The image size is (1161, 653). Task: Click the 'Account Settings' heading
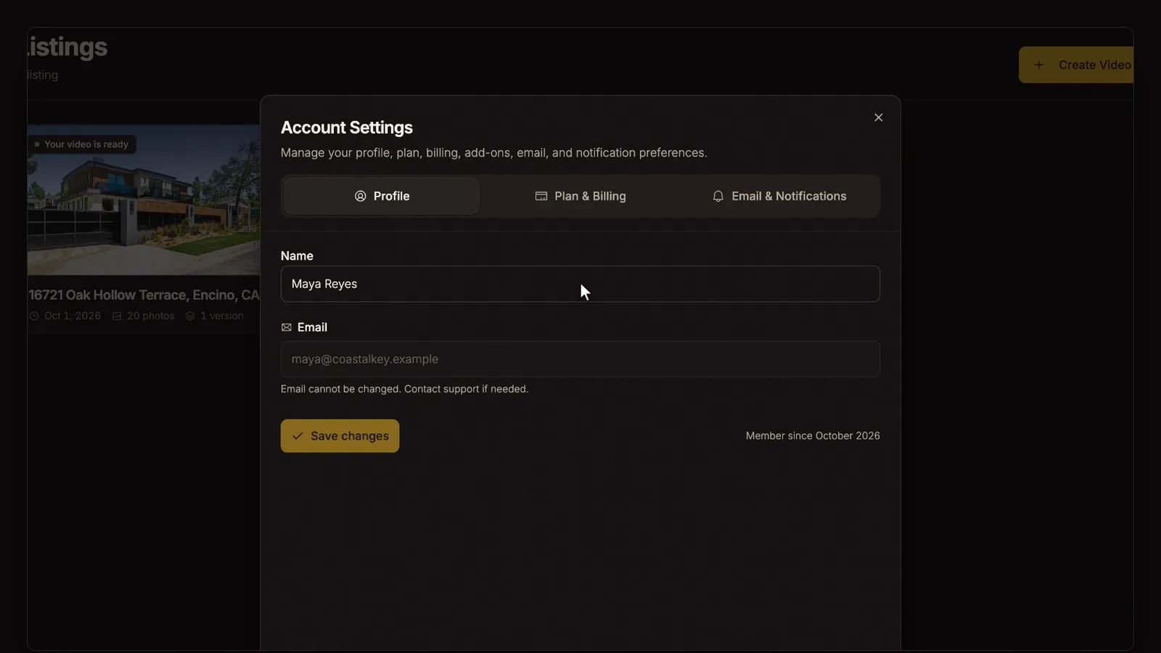(347, 128)
